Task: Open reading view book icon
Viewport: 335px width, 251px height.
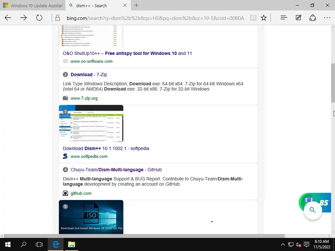Action: tap(253, 18)
